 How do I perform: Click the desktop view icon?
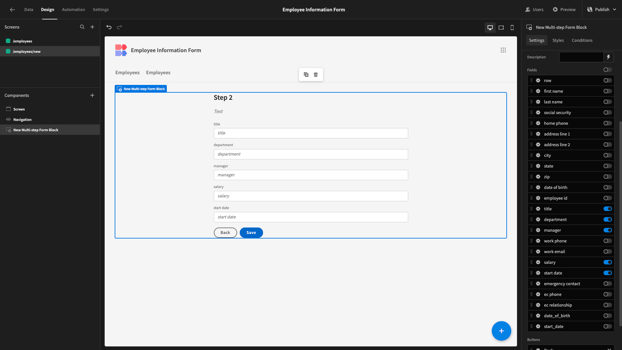tap(490, 27)
